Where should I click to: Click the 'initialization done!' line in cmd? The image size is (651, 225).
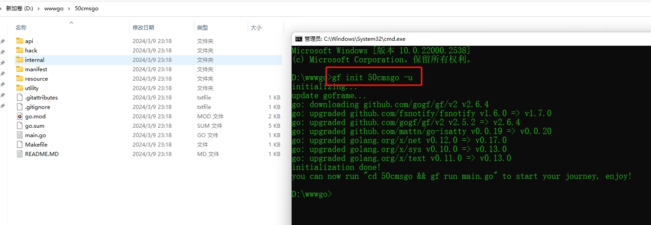336,167
